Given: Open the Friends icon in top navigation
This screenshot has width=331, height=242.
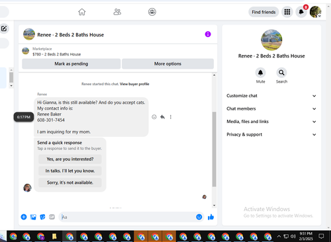Looking at the screenshot, I should 117,12.
